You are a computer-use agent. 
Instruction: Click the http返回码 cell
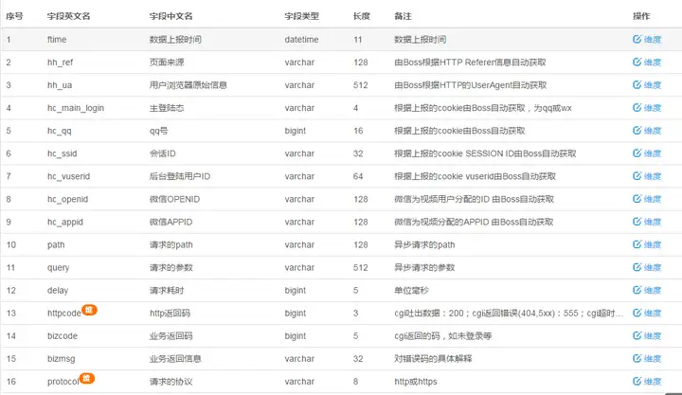170,314
